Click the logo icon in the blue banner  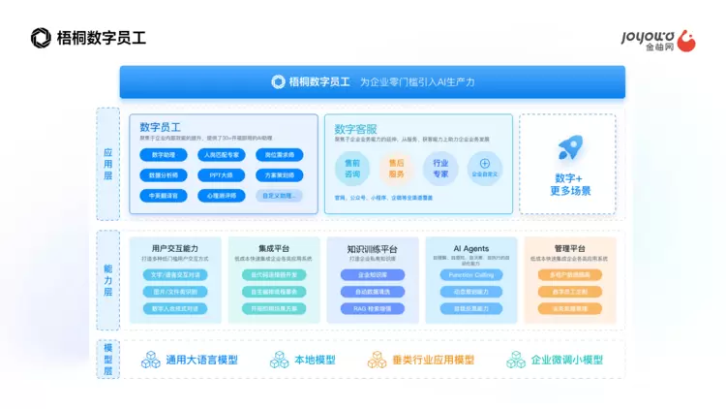tap(279, 82)
